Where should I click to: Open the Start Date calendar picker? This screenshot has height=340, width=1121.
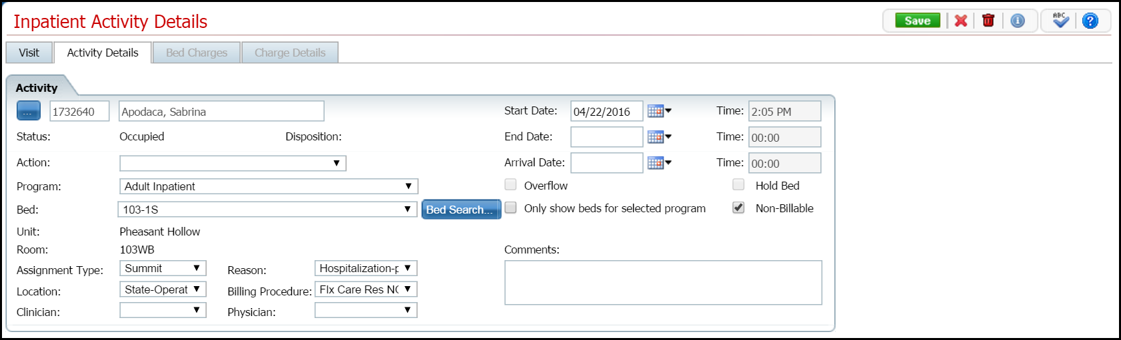658,111
